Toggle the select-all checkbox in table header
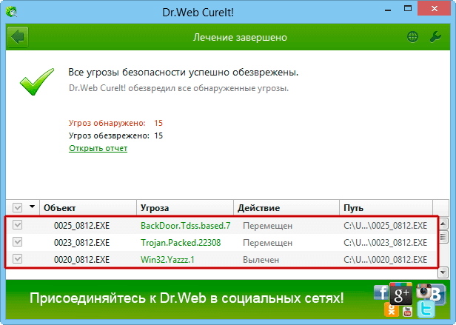 18,208
